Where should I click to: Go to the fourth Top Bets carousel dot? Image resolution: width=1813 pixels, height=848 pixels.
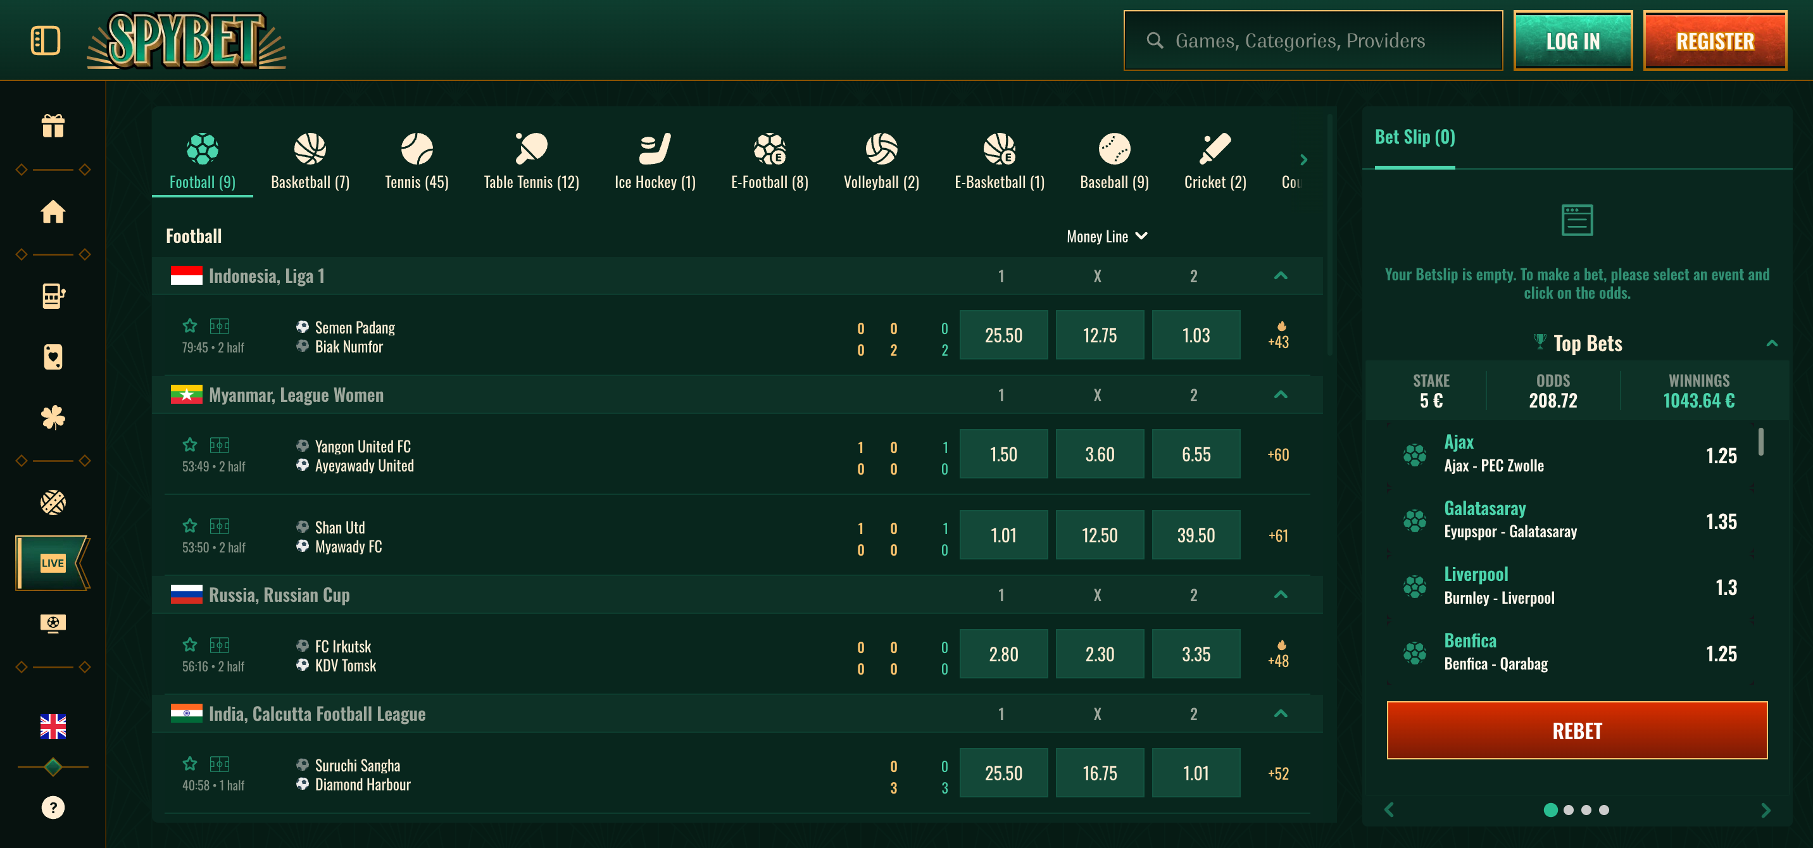click(x=1604, y=810)
